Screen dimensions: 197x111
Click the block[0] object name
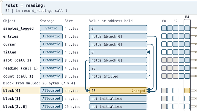click(x=12, y=91)
